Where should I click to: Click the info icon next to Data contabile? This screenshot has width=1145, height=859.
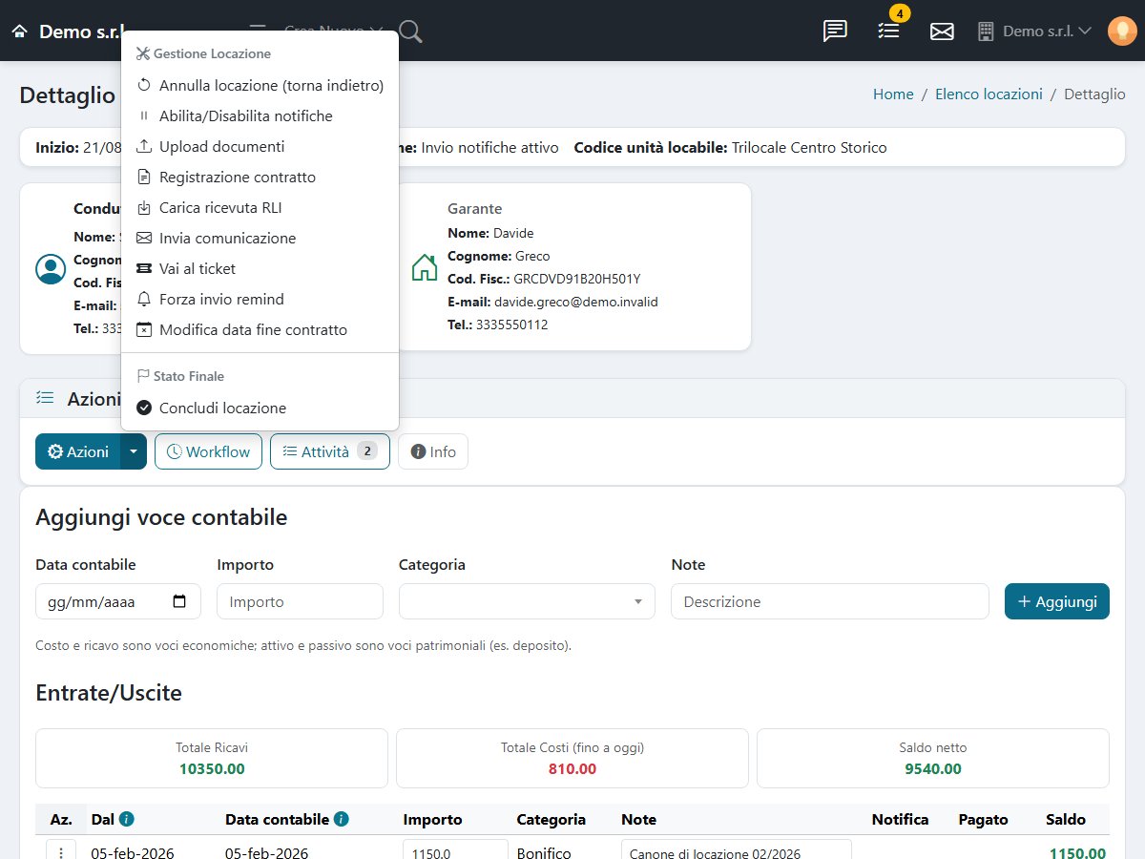coord(342,819)
